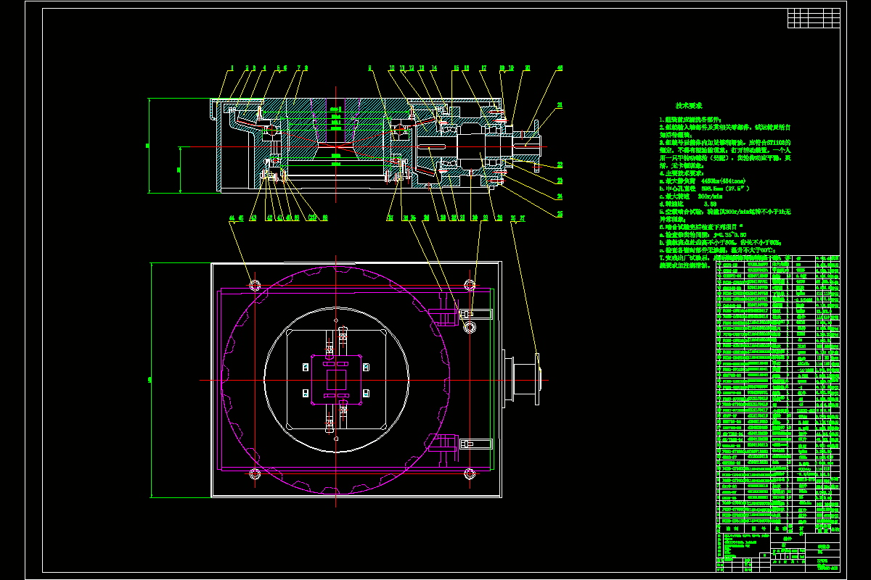Select the parts list table header row

777,529
